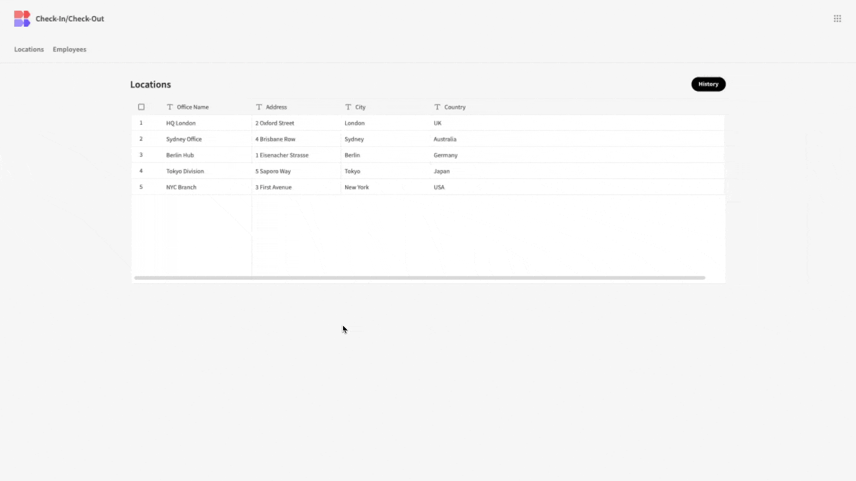Click the 2 Oxford Street address cell

pyautogui.click(x=296, y=123)
